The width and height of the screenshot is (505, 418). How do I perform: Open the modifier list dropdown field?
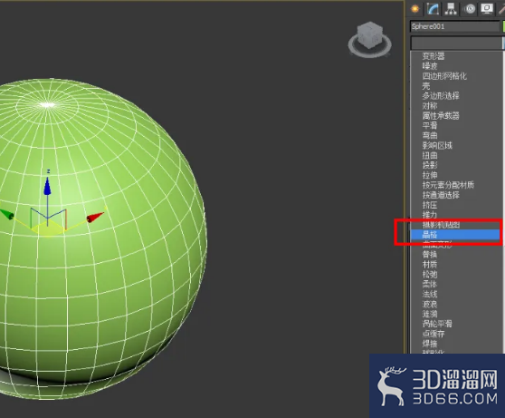[456, 43]
